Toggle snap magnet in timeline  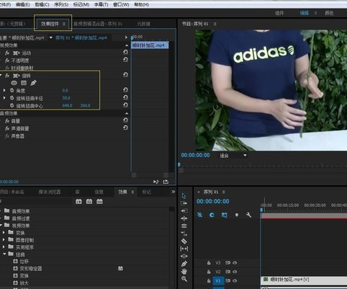212,215
